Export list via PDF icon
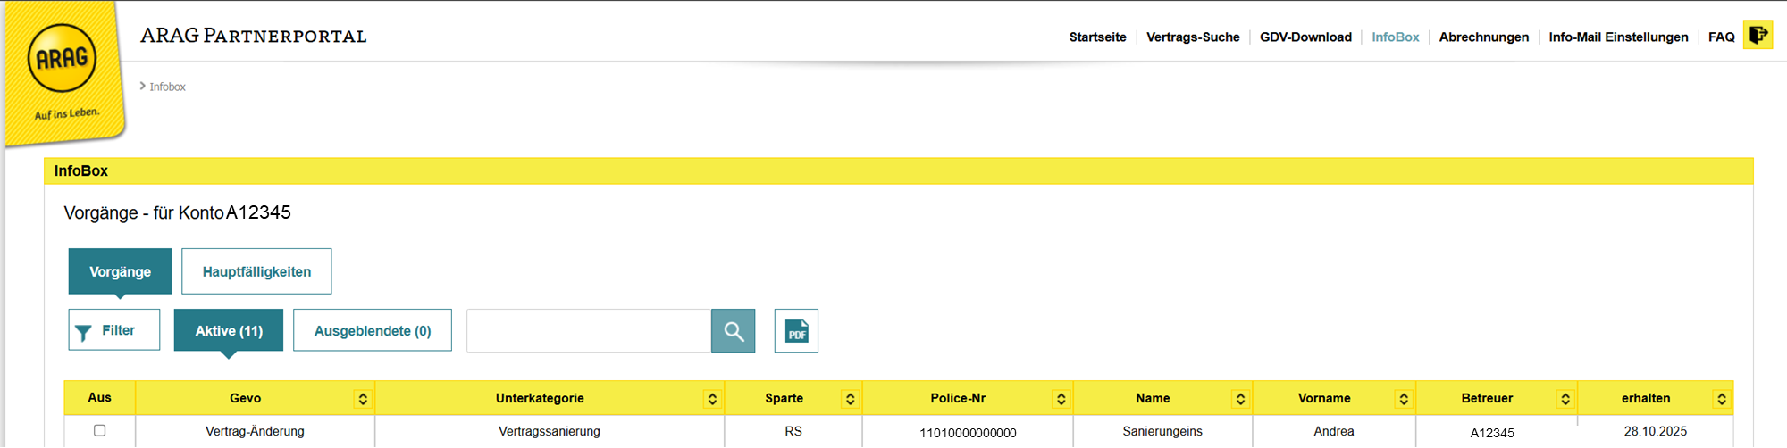 [796, 331]
